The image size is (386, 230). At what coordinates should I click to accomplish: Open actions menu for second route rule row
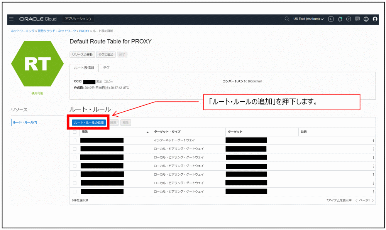373,149
